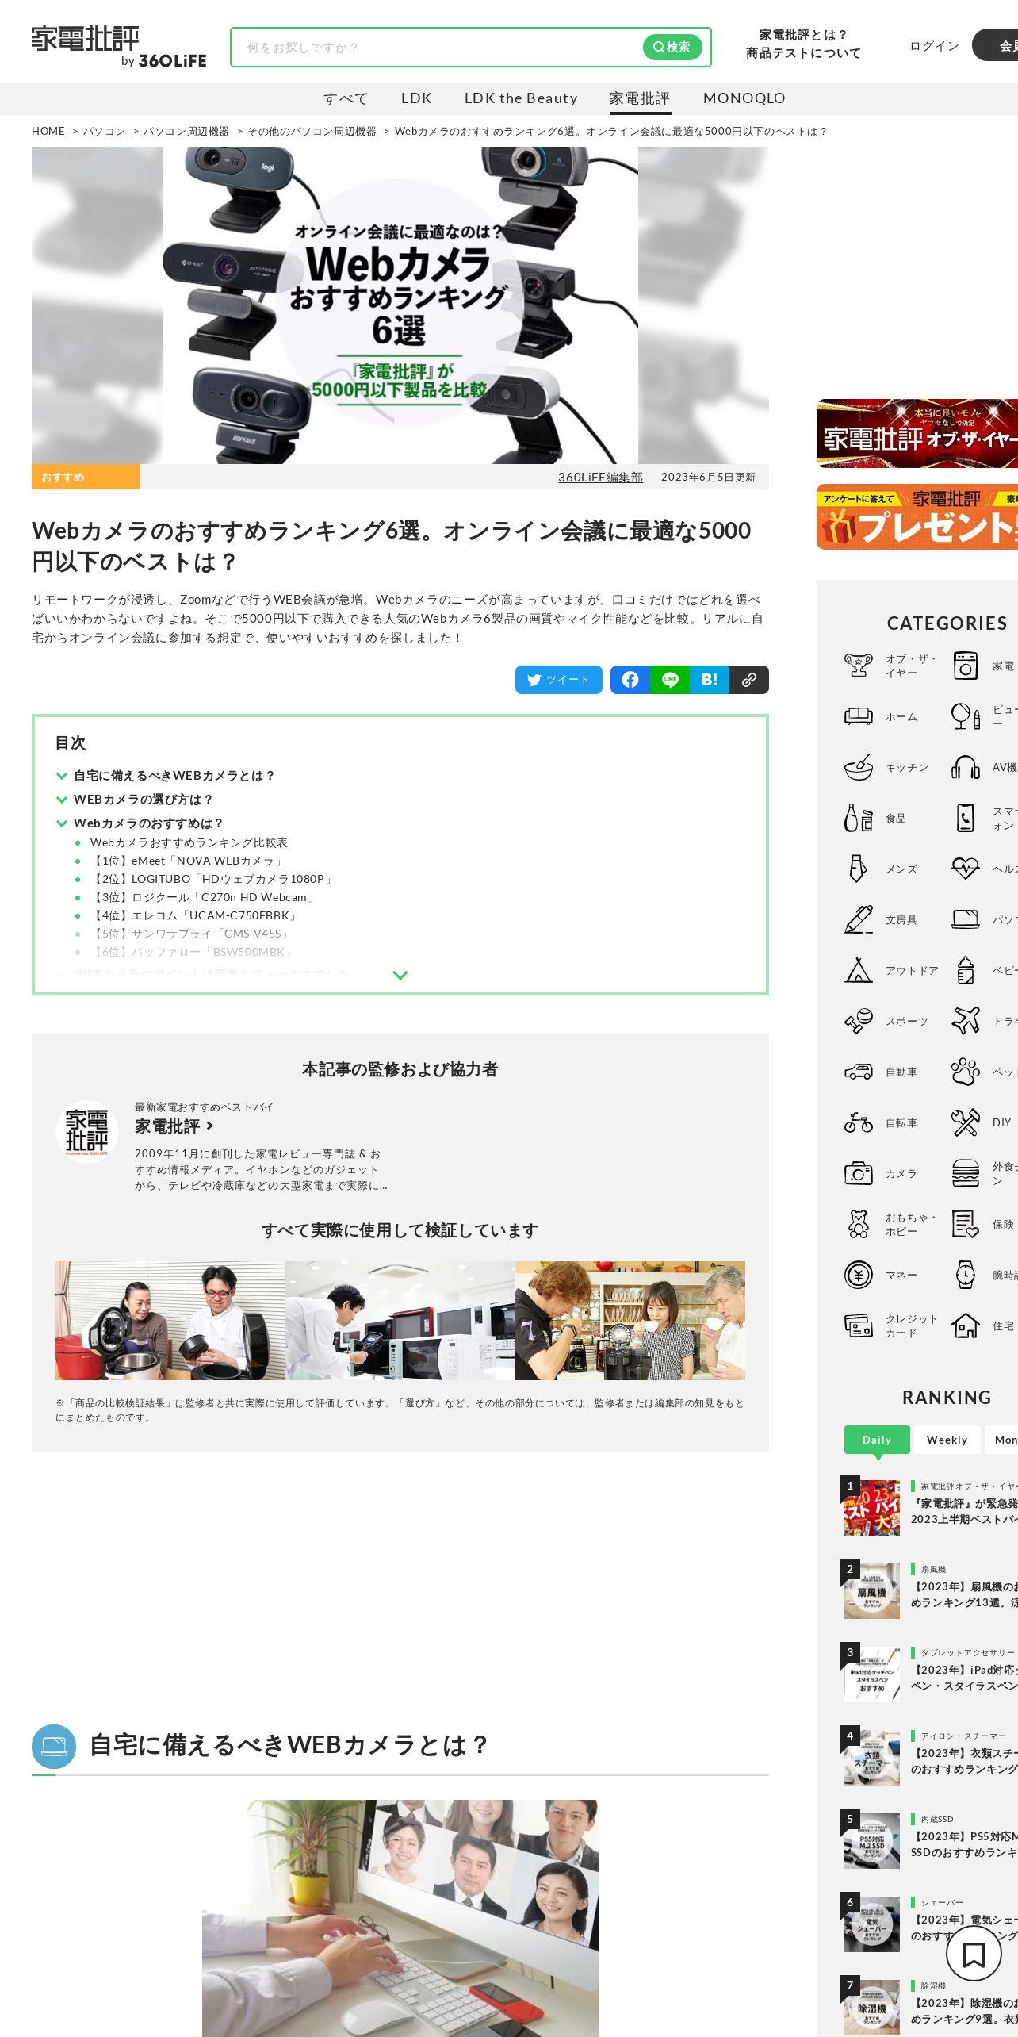Open カメラ camera category icon

(859, 1173)
